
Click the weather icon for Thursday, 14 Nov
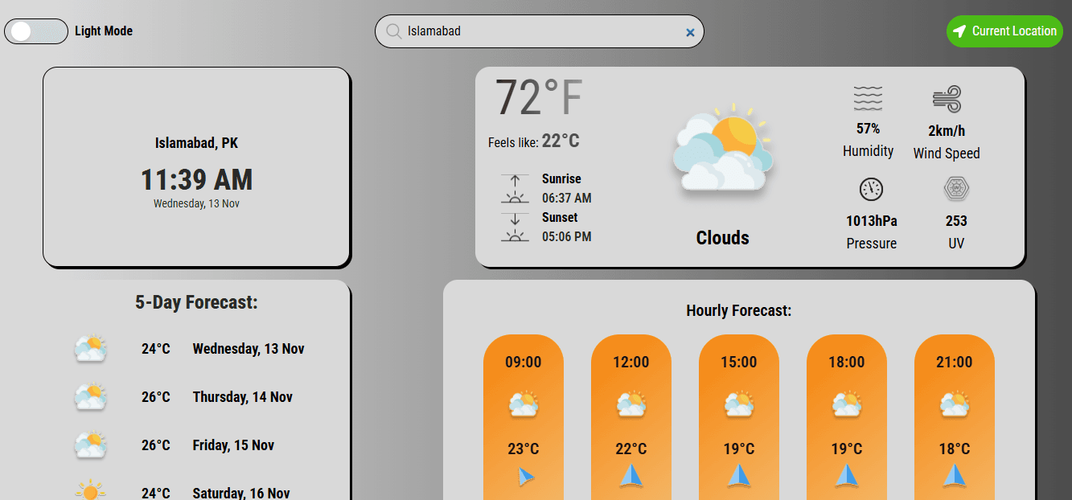[x=90, y=397]
